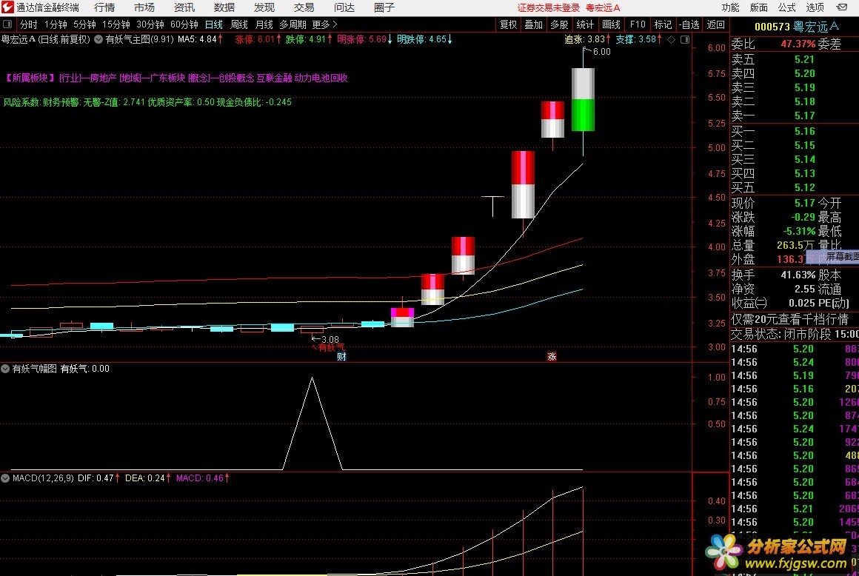Select the 周线 weekly period tab

tap(239, 24)
